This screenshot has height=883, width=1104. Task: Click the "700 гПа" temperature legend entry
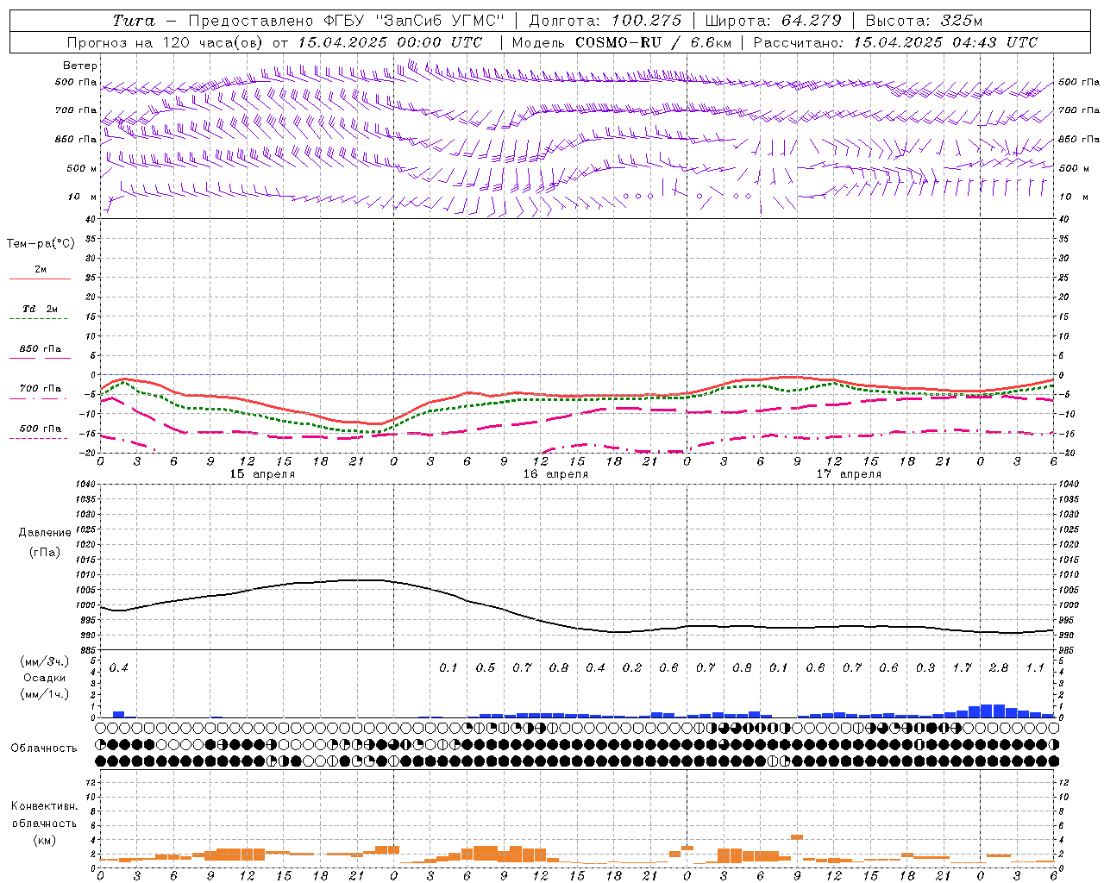pos(40,389)
